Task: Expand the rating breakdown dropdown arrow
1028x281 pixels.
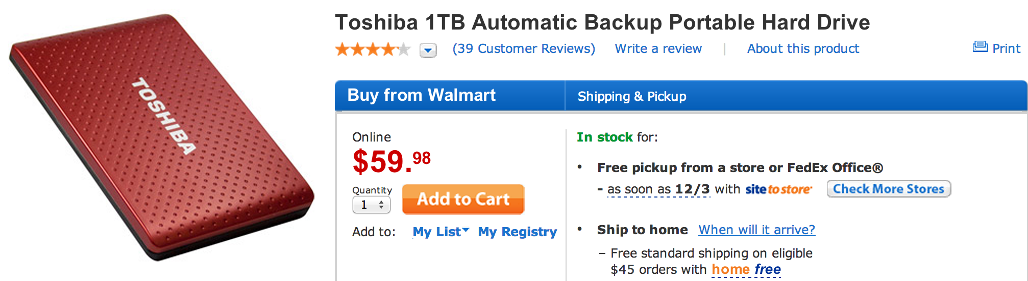Action: coord(428,50)
